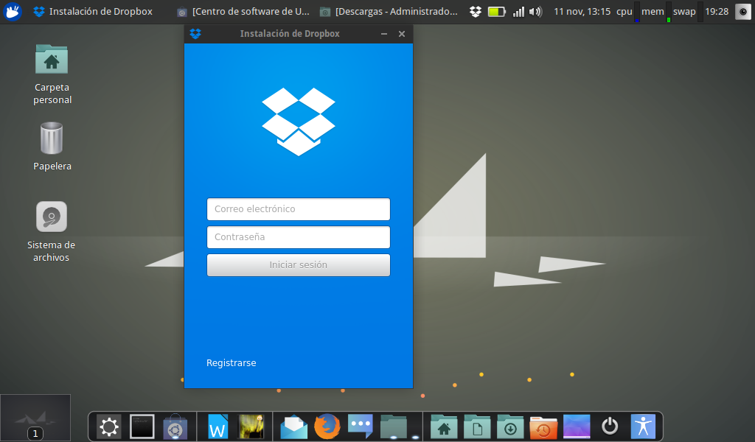Open Firefox from the dock
Viewport: 755px width, 442px height.
327,426
